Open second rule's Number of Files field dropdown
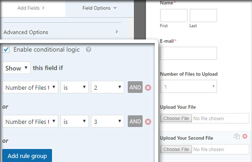Screen dimensions: 252x162 point(30,121)
